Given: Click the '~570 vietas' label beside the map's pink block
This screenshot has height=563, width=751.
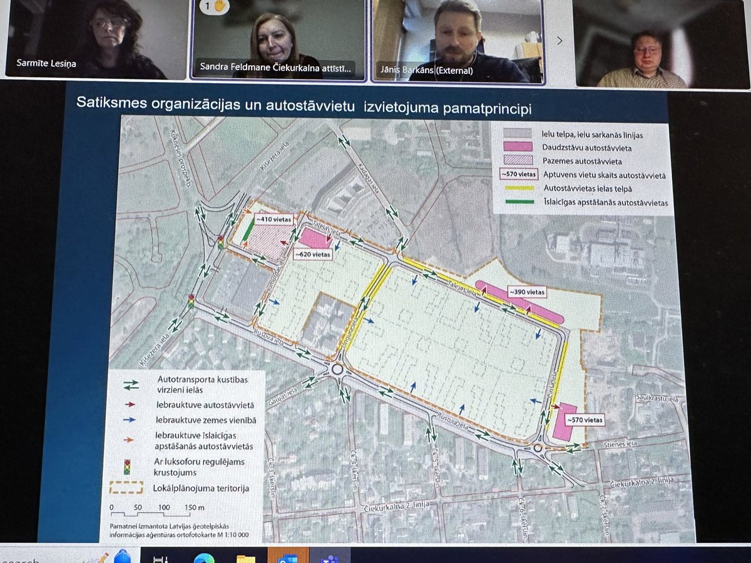Looking at the screenshot, I should 585,420.
